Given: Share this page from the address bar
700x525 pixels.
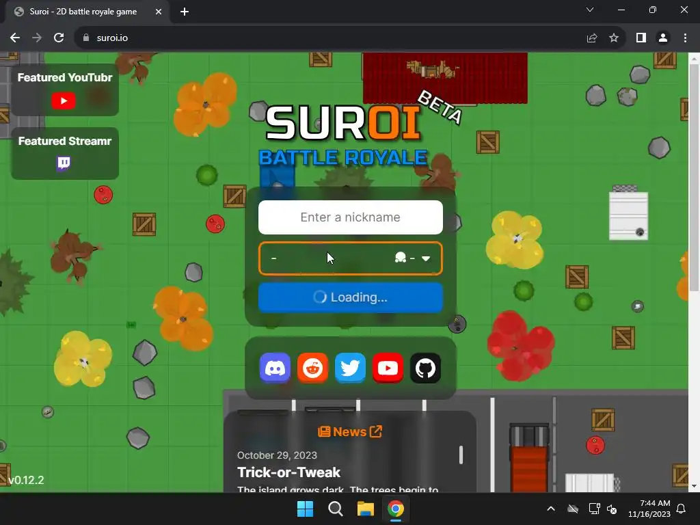Looking at the screenshot, I should tap(592, 38).
